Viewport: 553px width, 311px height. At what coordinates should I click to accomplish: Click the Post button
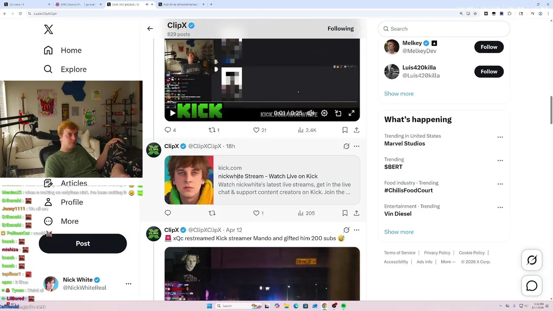[83, 244]
